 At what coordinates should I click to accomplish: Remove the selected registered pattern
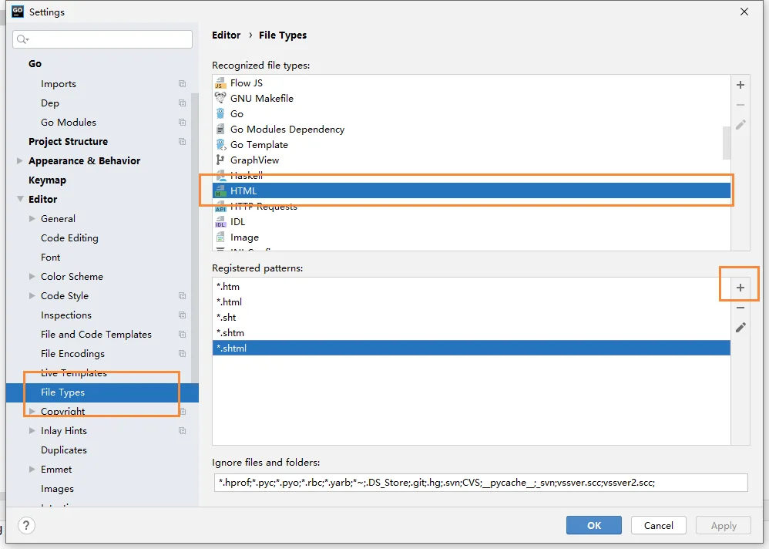coord(740,308)
